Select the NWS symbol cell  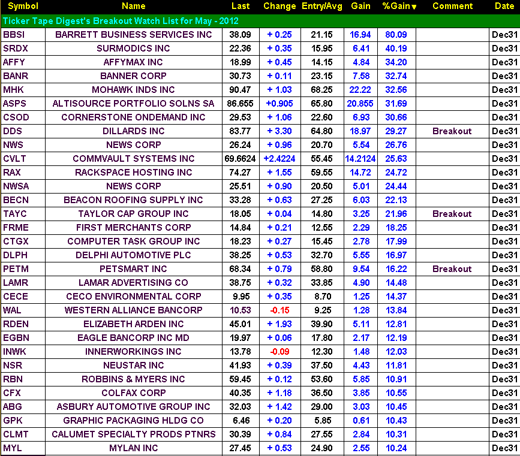23,145
